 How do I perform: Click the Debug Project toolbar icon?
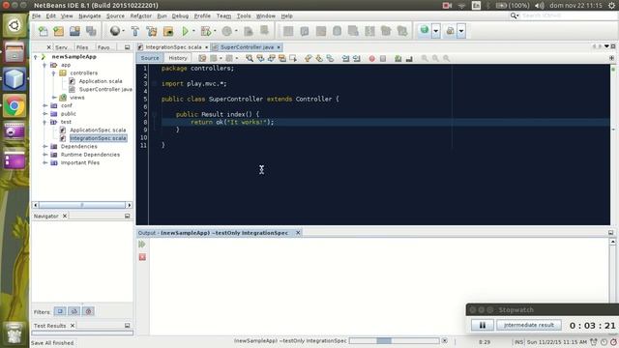[206, 31]
